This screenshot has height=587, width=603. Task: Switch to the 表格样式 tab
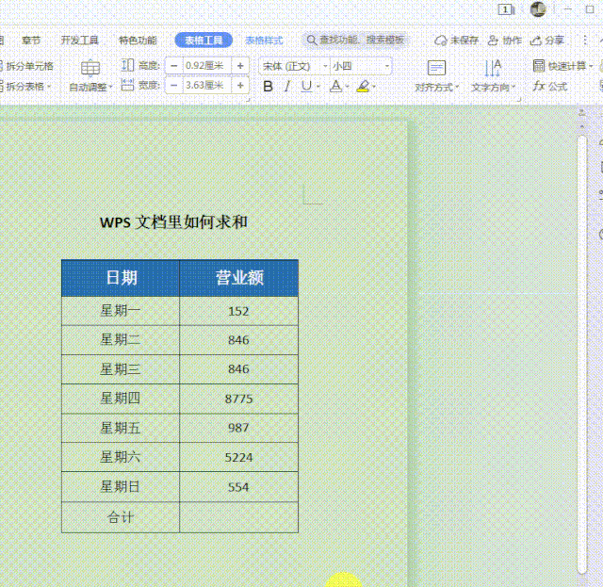click(x=264, y=41)
